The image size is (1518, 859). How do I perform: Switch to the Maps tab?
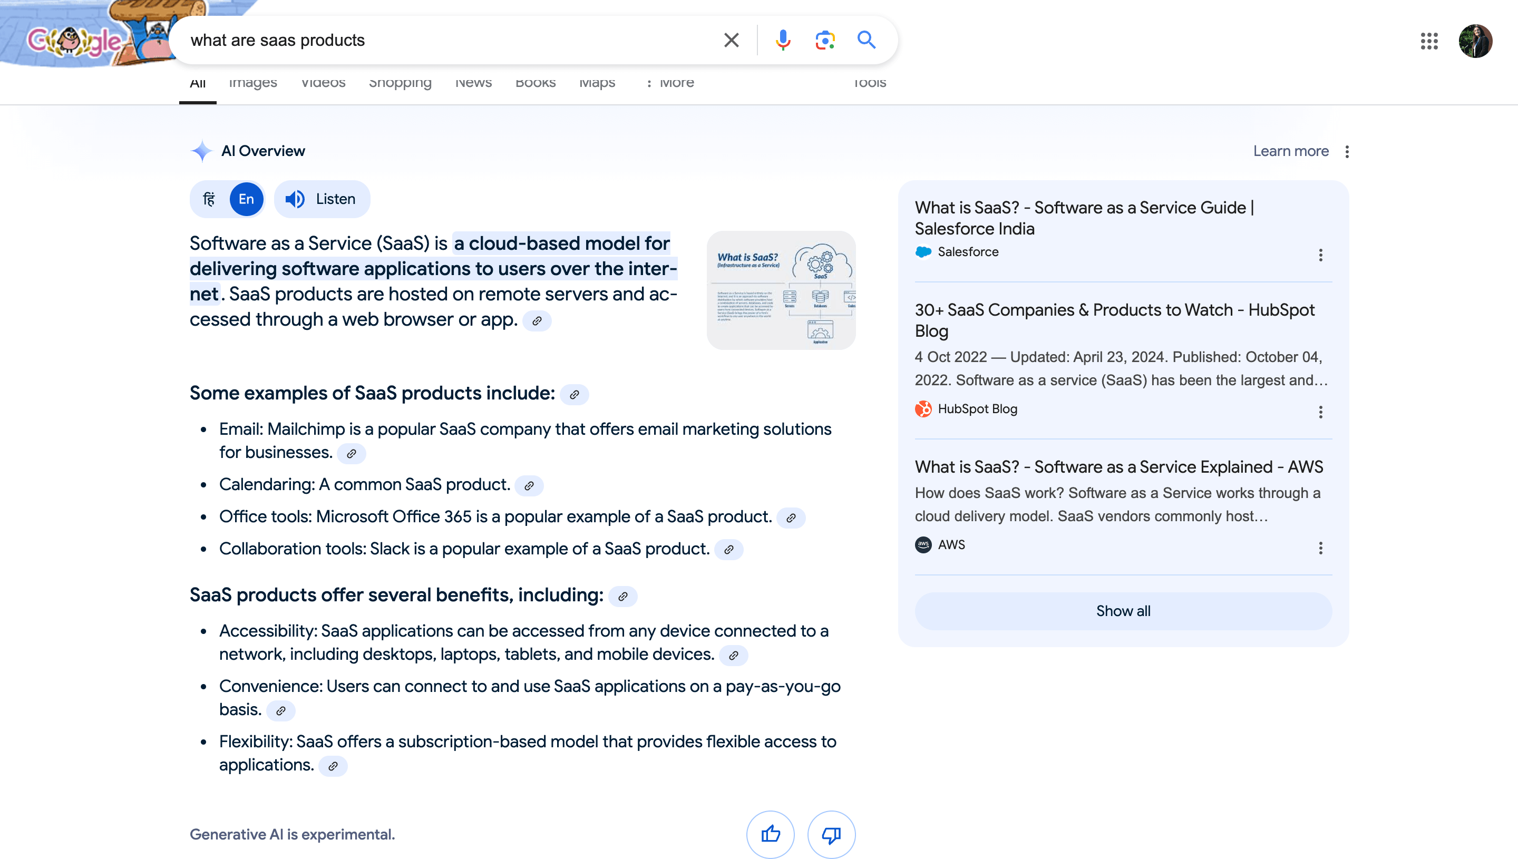point(597,83)
